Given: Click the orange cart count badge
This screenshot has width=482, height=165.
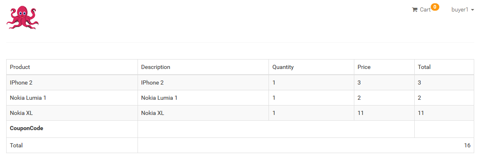Looking at the screenshot, I should click(435, 7).
